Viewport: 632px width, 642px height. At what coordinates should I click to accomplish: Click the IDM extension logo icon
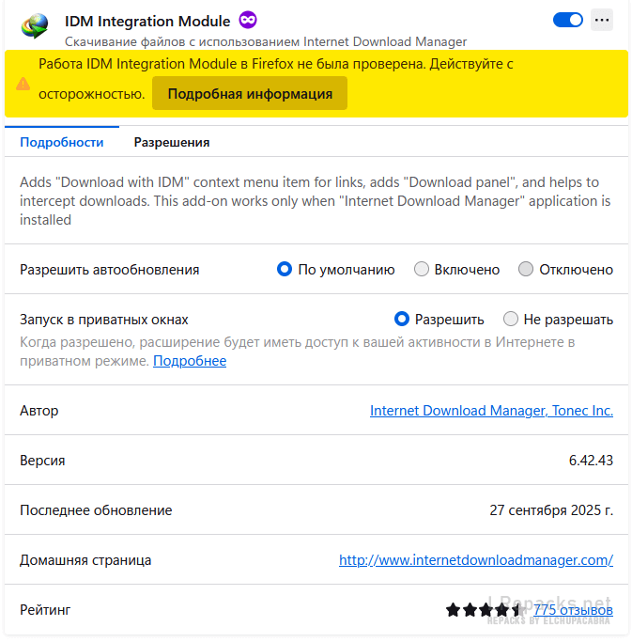coord(36,28)
